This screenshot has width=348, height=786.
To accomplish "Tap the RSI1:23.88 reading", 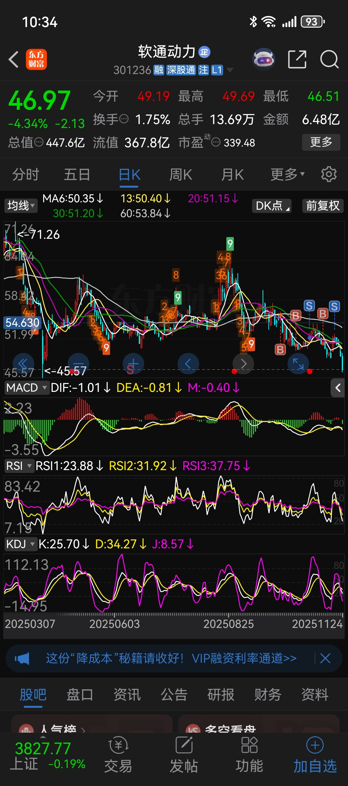I will point(69,466).
